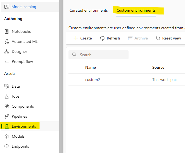Click the Create button with plus icon
This screenshot has height=153, width=185.
click(x=82, y=38)
